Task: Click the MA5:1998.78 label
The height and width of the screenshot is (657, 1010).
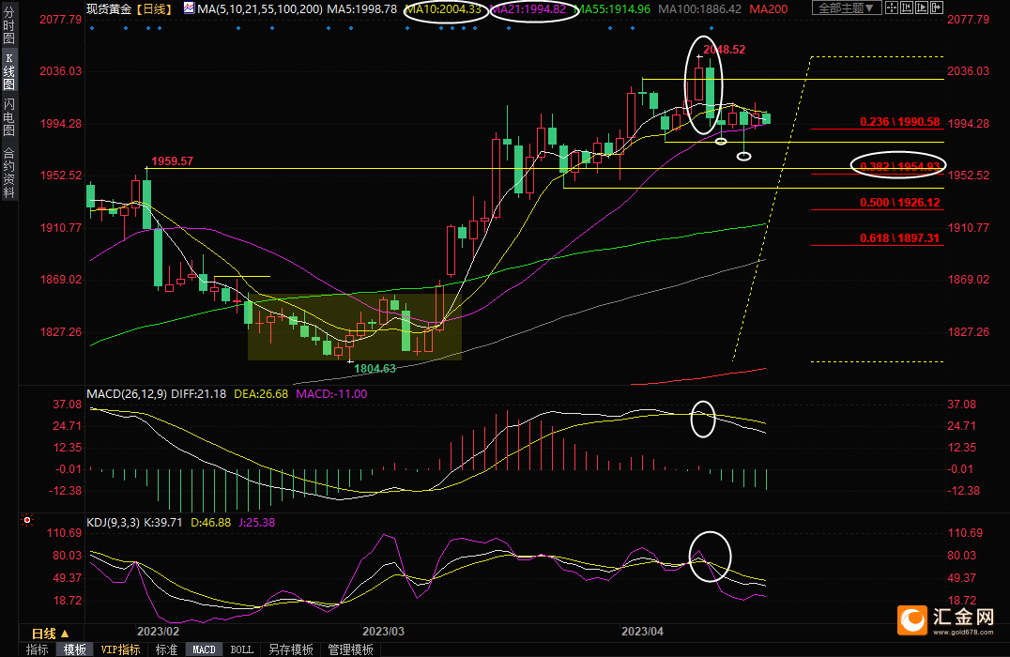Action: coord(362,9)
